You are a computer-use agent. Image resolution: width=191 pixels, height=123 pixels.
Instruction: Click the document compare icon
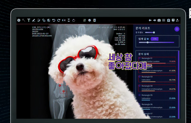point(49,20)
